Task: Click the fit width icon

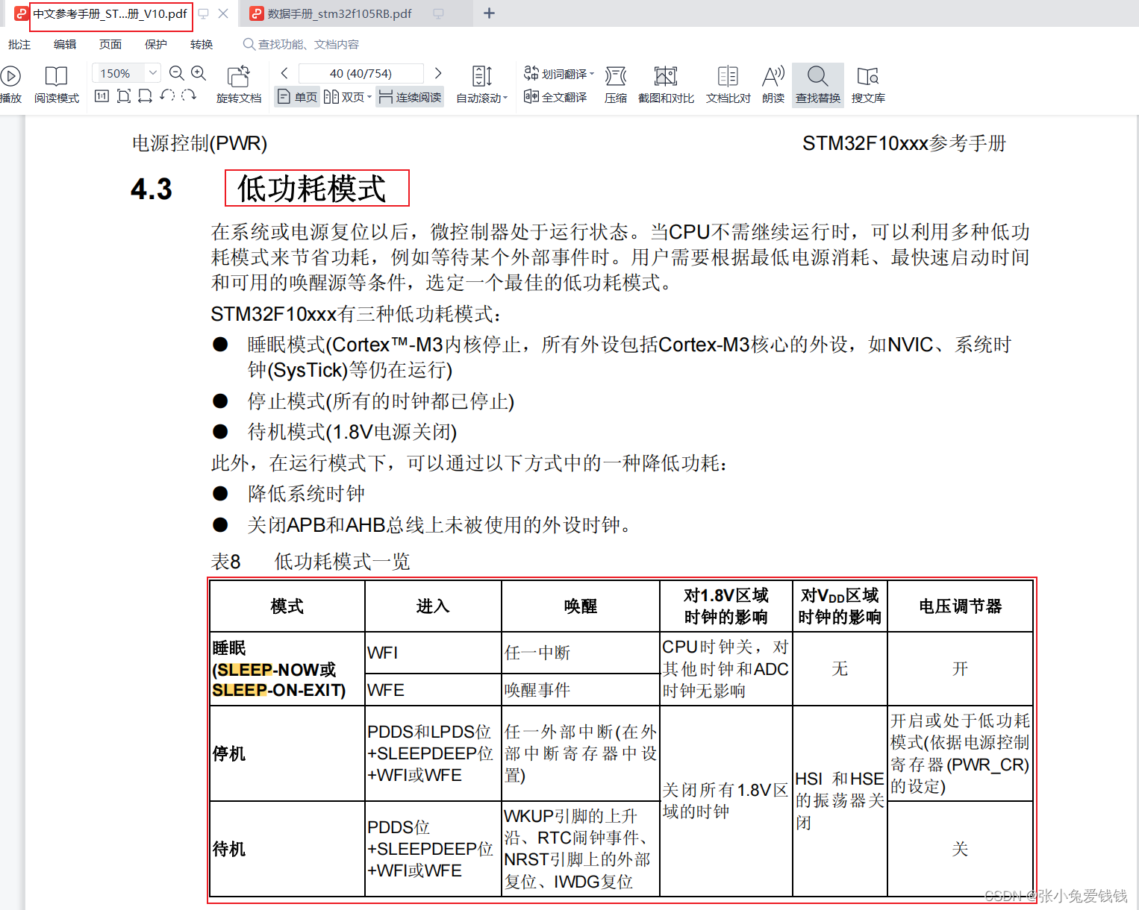Action: (146, 95)
